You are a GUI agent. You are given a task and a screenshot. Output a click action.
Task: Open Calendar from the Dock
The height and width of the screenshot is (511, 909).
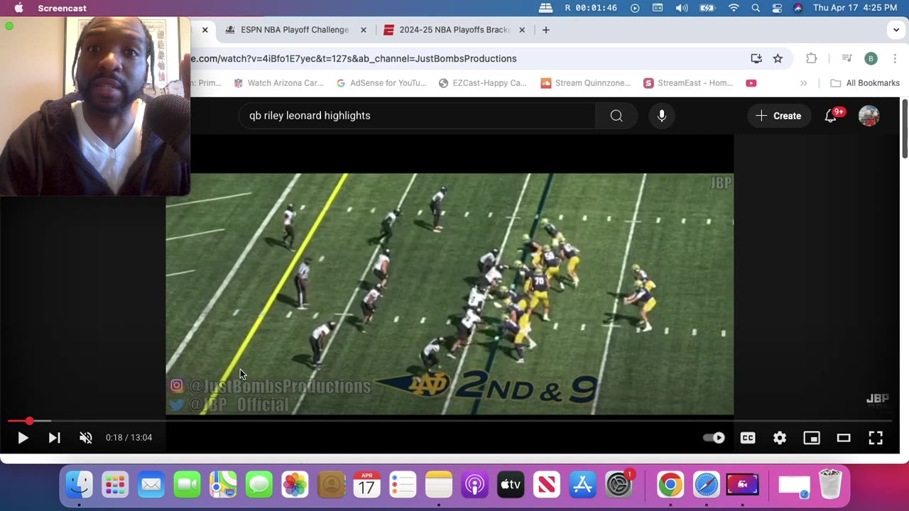coord(367,485)
